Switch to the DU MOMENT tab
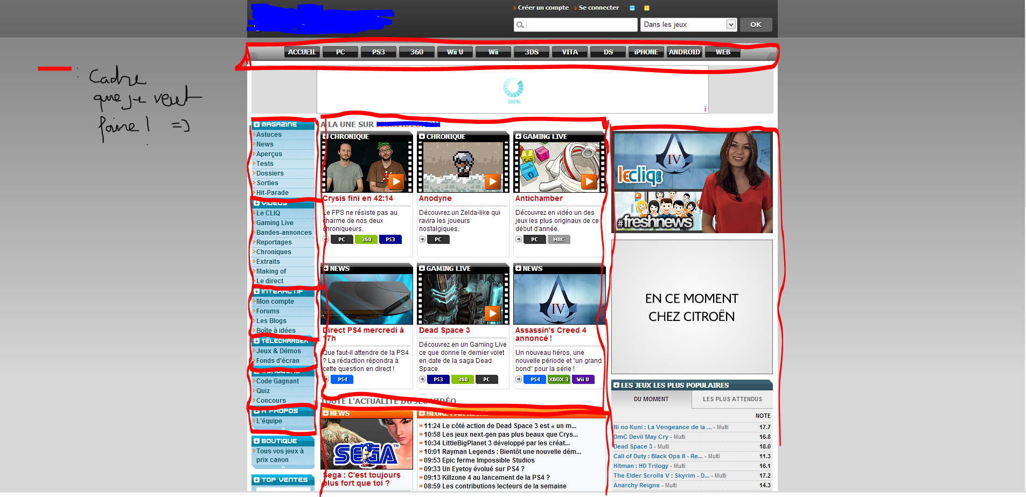This screenshot has width=1026, height=497. click(651, 400)
